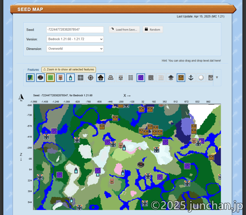
Task: Click the Load from Save button
Action: (x=124, y=30)
